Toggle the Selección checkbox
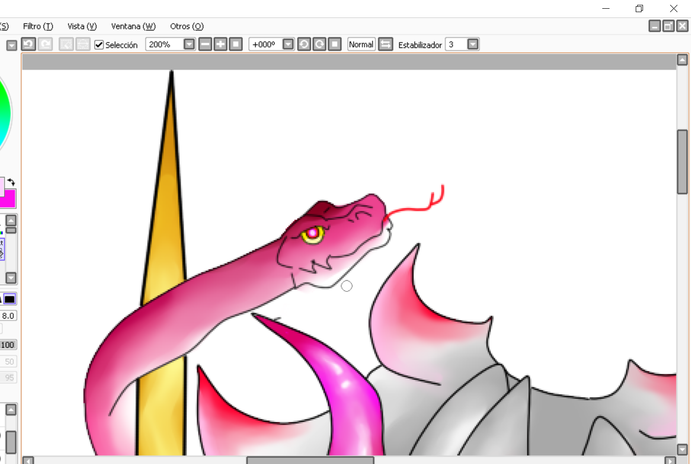The height and width of the screenshot is (464, 691). tap(99, 45)
